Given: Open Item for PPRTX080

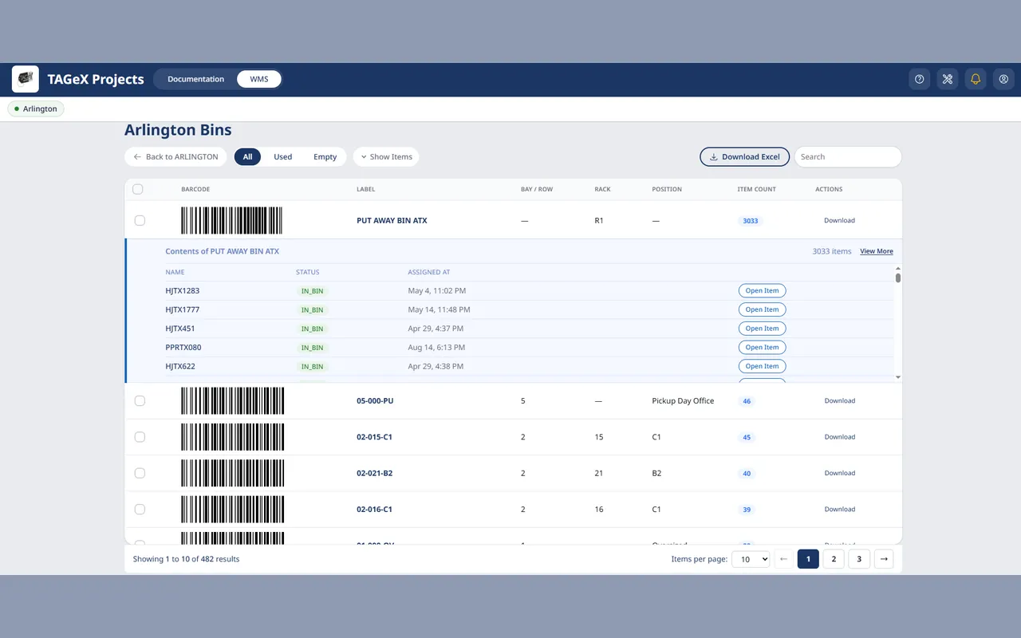Looking at the screenshot, I should pos(762,348).
